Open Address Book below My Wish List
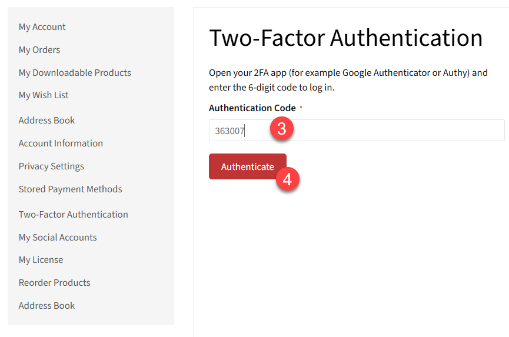This screenshot has width=509, height=337. pyautogui.click(x=47, y=121)
